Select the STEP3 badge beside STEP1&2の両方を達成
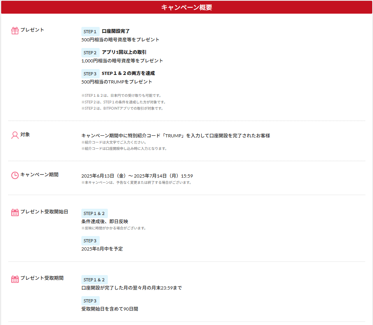This screenshot has height=325, width=373. point(90,74)
